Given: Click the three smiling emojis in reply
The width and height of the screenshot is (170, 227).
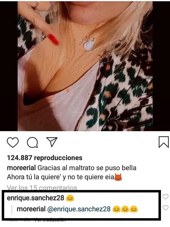Looking at the screenshot, I should pyautogui.click(x=125, y=209).
